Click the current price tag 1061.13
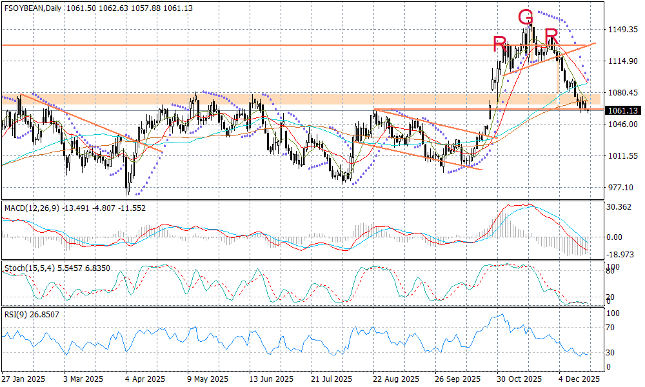Viewport: 645px width, 387px height. coord(622,110)
